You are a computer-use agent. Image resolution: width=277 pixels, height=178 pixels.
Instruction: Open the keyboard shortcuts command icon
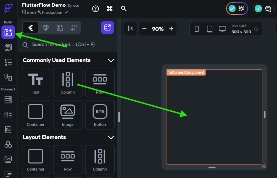110,9
